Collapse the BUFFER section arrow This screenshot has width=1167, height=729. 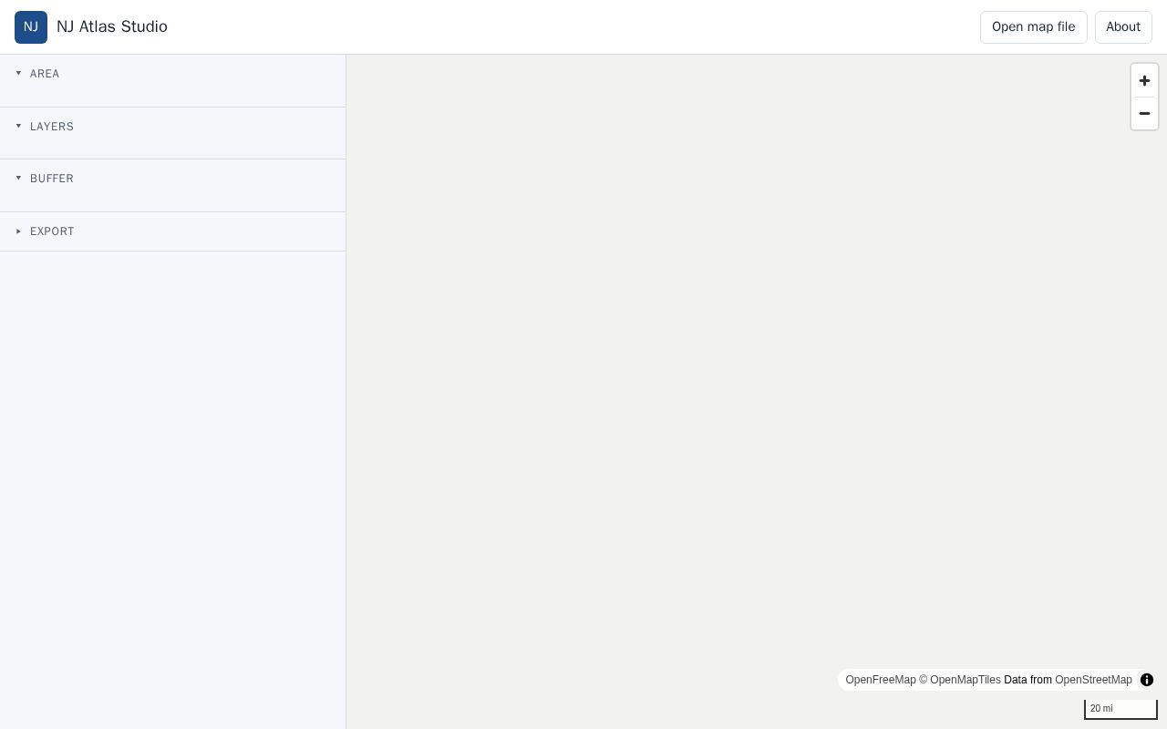18,178
